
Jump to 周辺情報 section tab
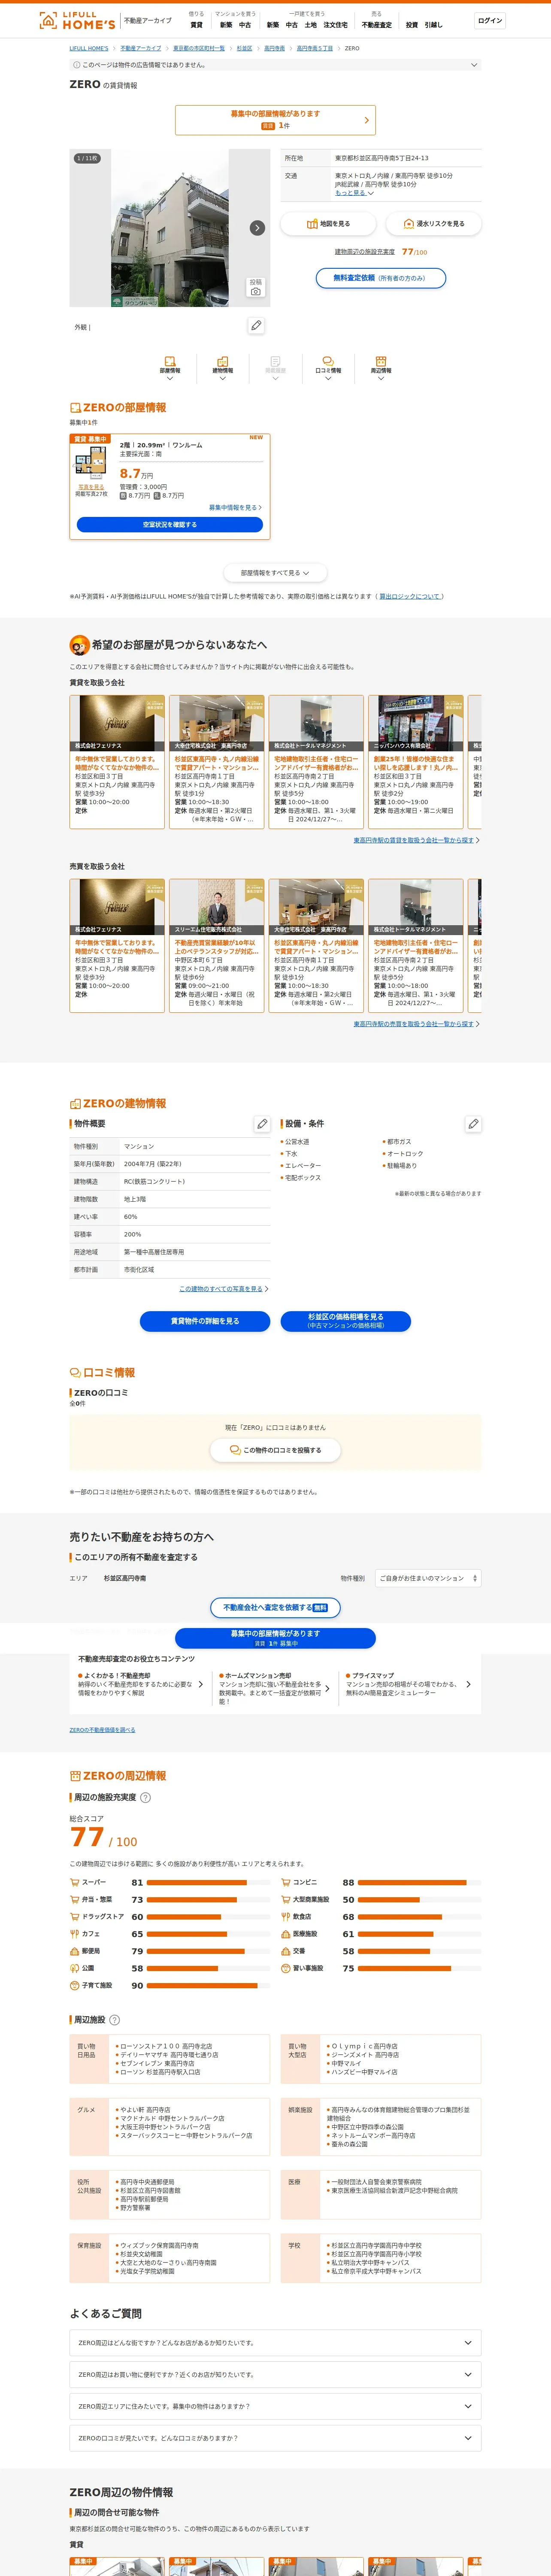tap(381, 368)
